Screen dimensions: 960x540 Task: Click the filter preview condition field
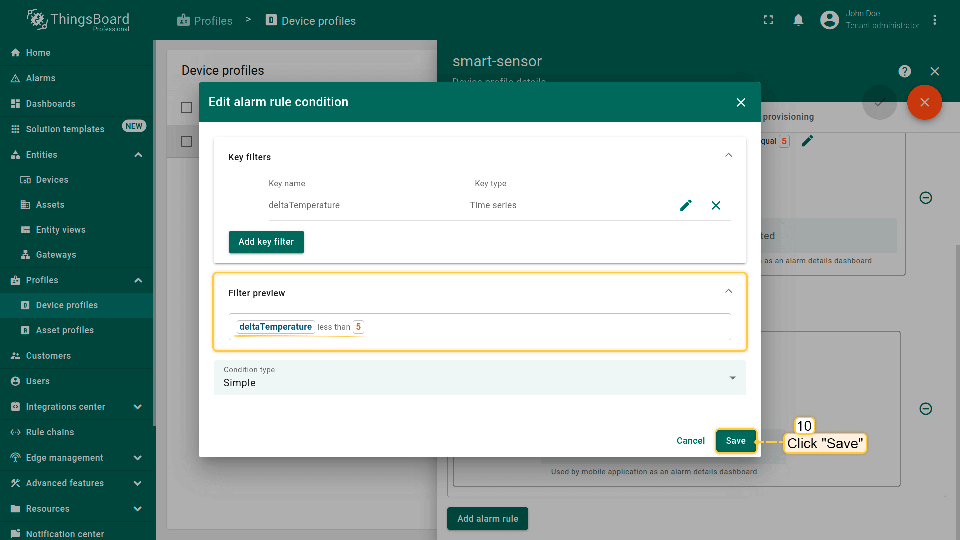pos(479,327)
